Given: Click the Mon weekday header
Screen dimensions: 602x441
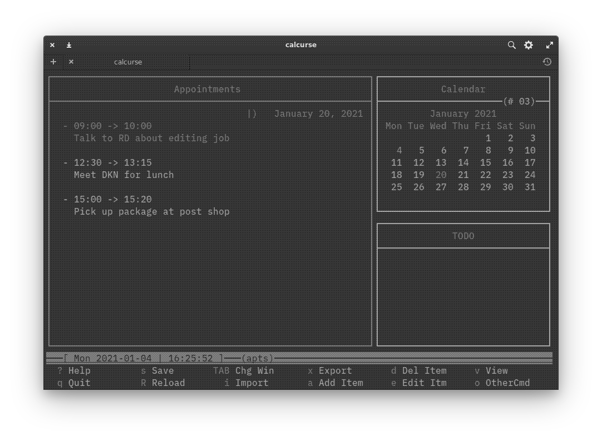Looking at the screenshot, I should point(393,126).
